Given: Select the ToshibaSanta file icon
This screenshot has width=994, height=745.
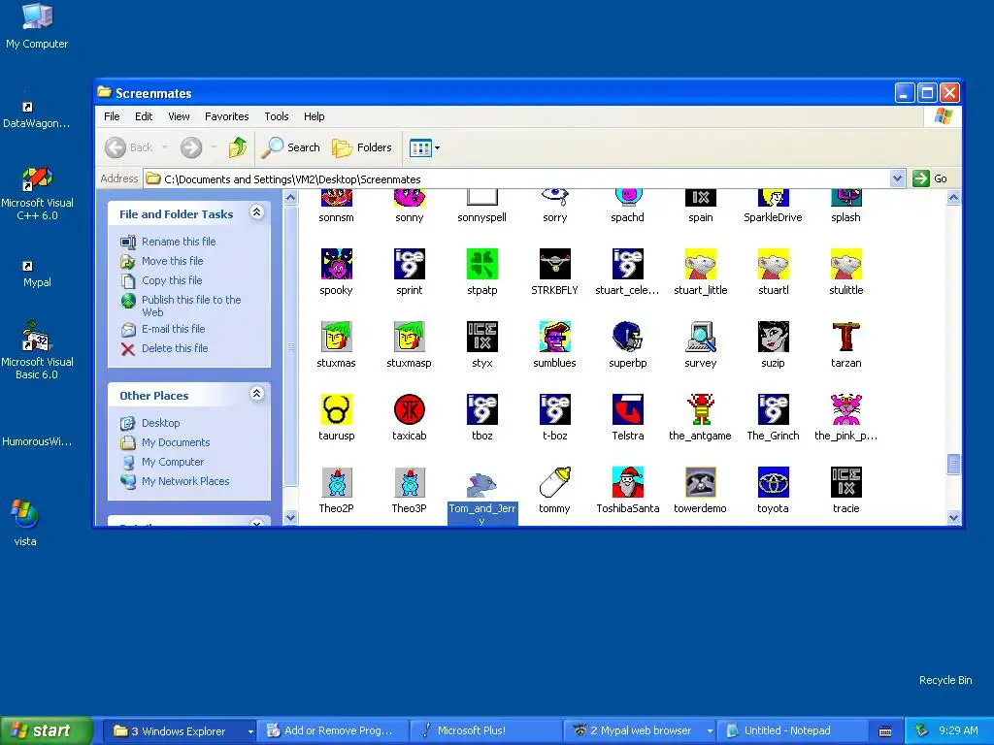Looking at the screenshot, I should click(628, 483).
